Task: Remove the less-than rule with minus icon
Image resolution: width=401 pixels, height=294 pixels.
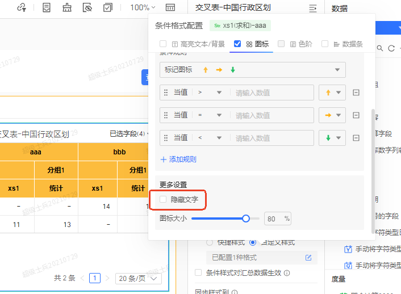Action: click(x=356, y=138)
